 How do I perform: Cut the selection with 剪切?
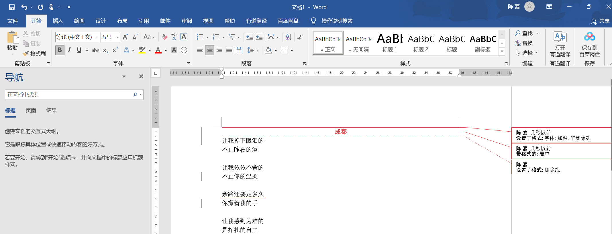[x=32, y=33]
